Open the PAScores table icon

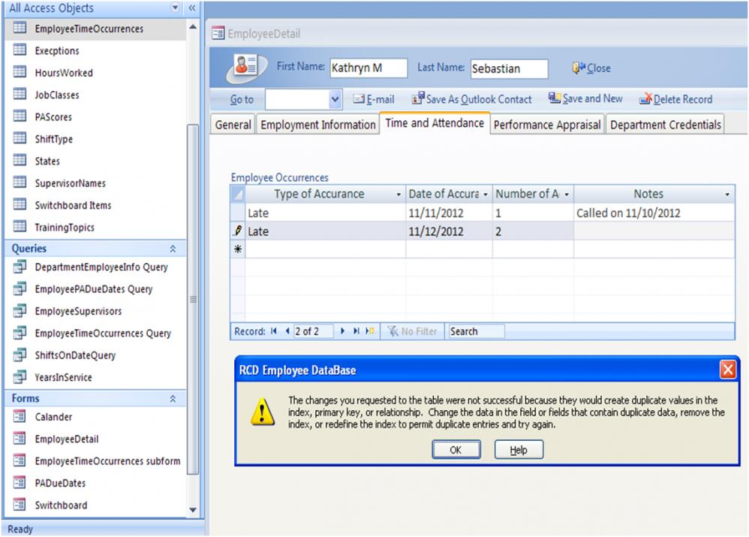tap(20, 116)
